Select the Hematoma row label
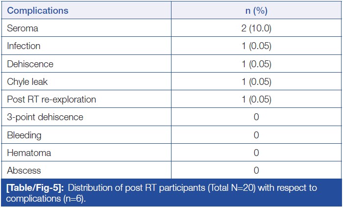This screenshot has height=208, width=343. 29,153
